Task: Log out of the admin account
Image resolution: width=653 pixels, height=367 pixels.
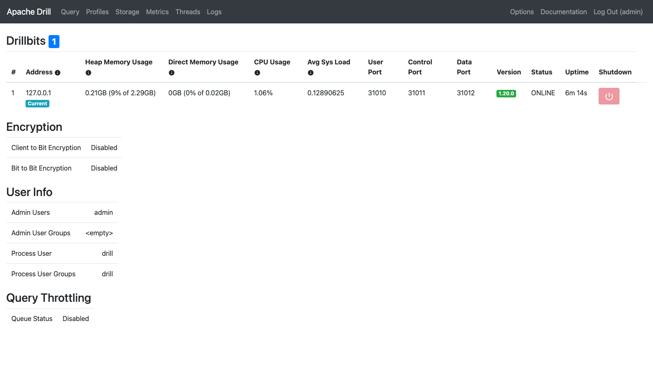Action: click(618, 12)
